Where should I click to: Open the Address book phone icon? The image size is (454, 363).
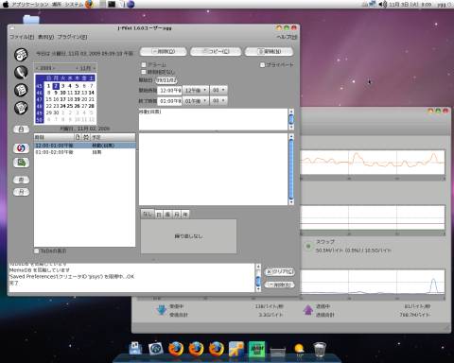pos(21,73)
